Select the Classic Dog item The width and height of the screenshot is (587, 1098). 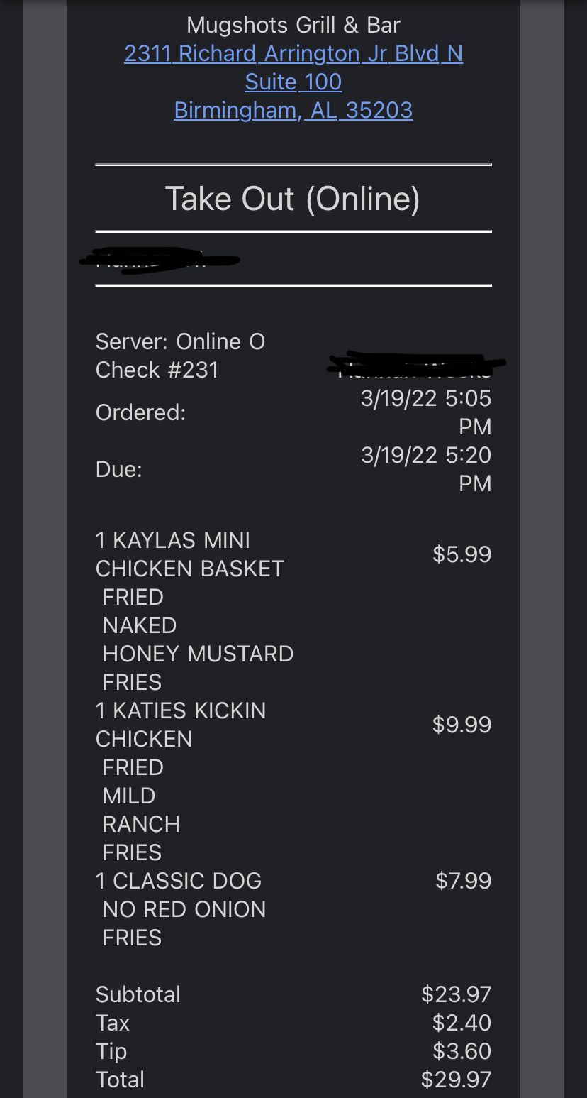(179, 881)
